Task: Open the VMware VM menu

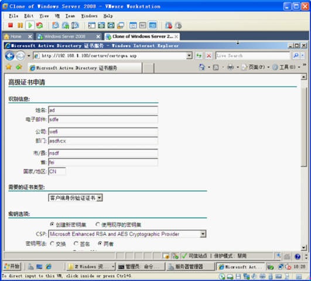Action: 57,16
